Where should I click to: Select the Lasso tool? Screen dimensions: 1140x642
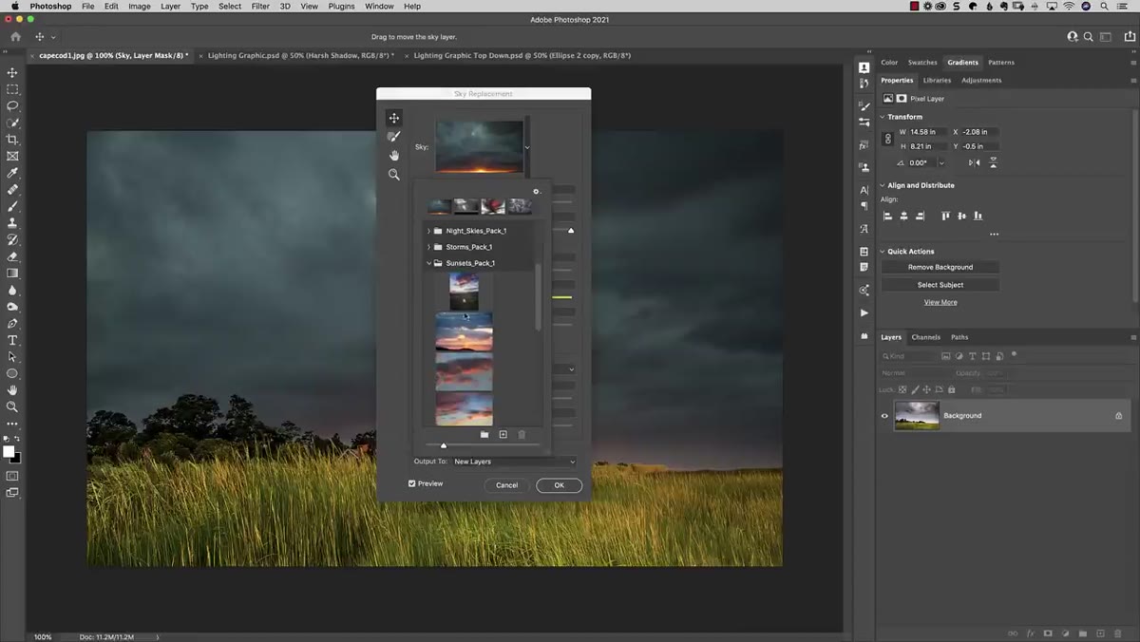pyautogui.click(x=12, y=105)
